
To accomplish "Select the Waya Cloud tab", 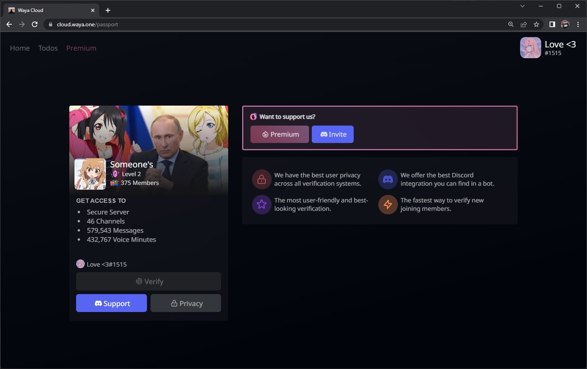I will coord(52,10).
